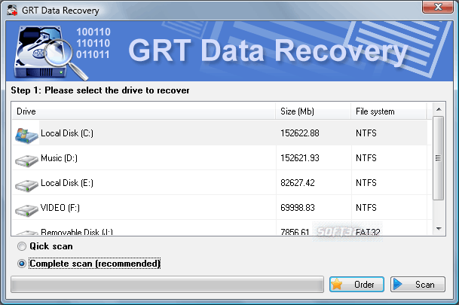459x305 pixels.
Task: Click NTFS in the Local Disk (E:) row
Action: tap(366, 183)
